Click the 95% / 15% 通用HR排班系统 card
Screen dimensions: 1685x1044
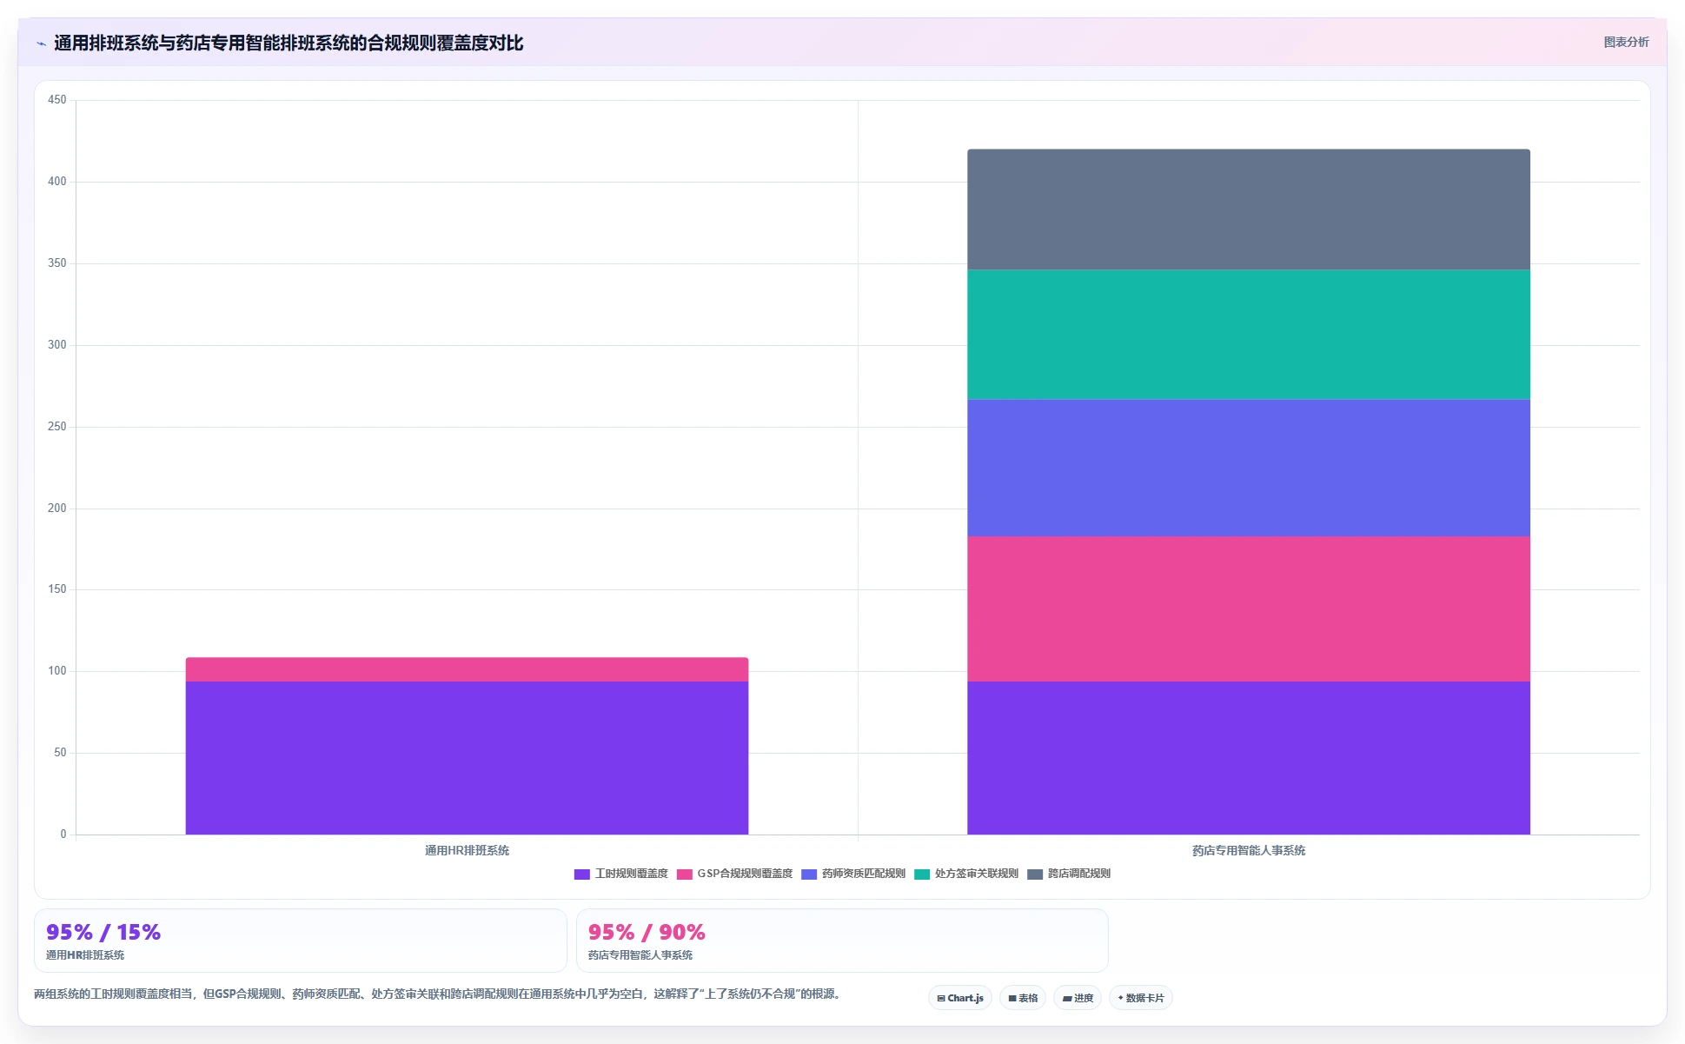click(x=301, y=941)
